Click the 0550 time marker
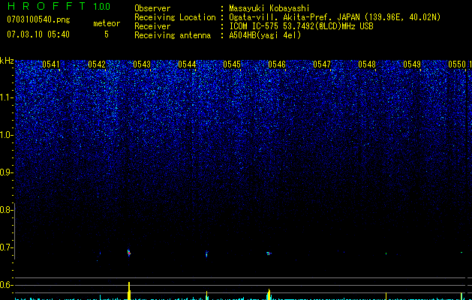 click(457, 64)
